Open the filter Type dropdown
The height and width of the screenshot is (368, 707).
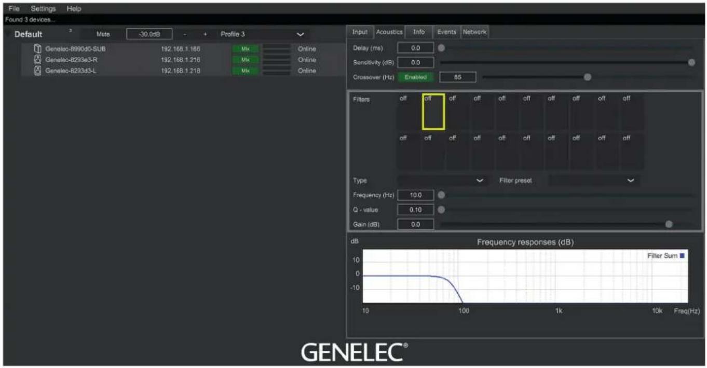coord(442,181)
